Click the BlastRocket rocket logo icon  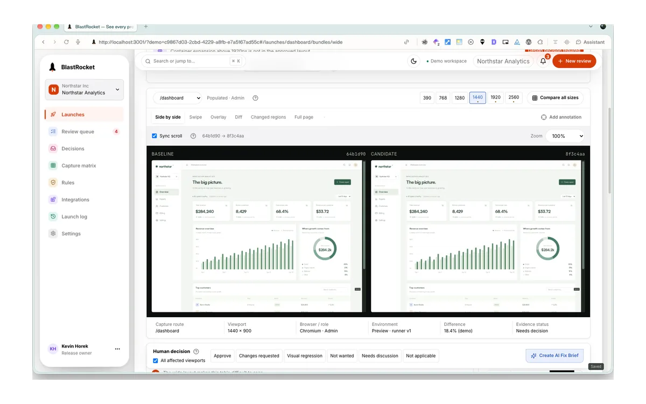point(52,67)
